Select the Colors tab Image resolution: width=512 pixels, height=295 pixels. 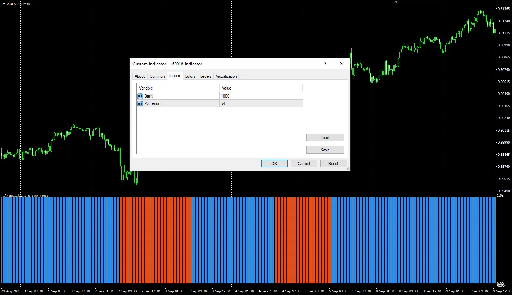pyautogui.click(x=190, y=76)
